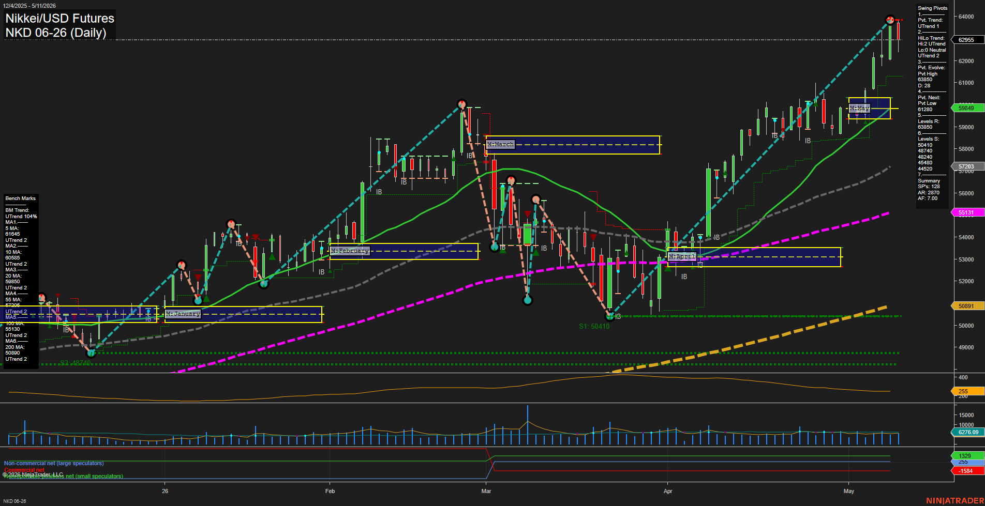Click the AR: 2870 summary value
The width and height of the screenshot is (985, 506).
[929, 192]
